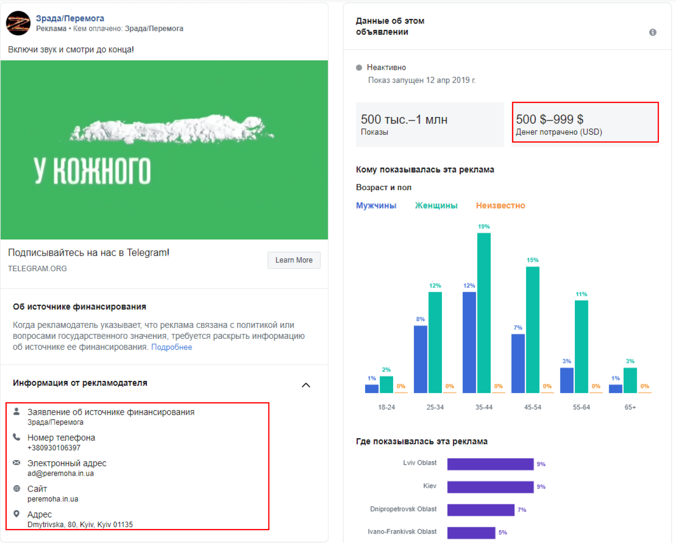Click the 500 $–999 $ spending box
The image size is (676, 543).
pyautogui.click(x=585, y=122)
